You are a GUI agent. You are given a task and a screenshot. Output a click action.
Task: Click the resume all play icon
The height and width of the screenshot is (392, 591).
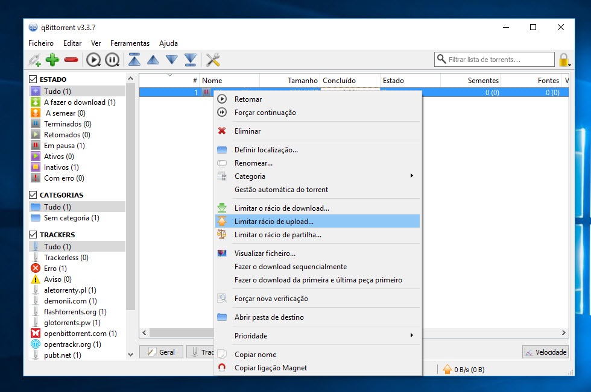click(x=93, y=60)
